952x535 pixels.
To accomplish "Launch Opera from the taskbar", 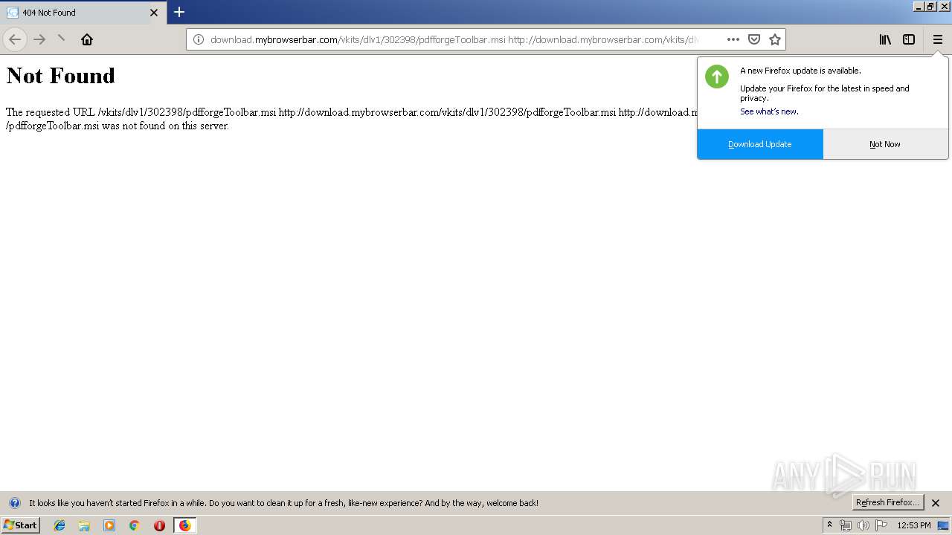I will click(x=159, y=525).
